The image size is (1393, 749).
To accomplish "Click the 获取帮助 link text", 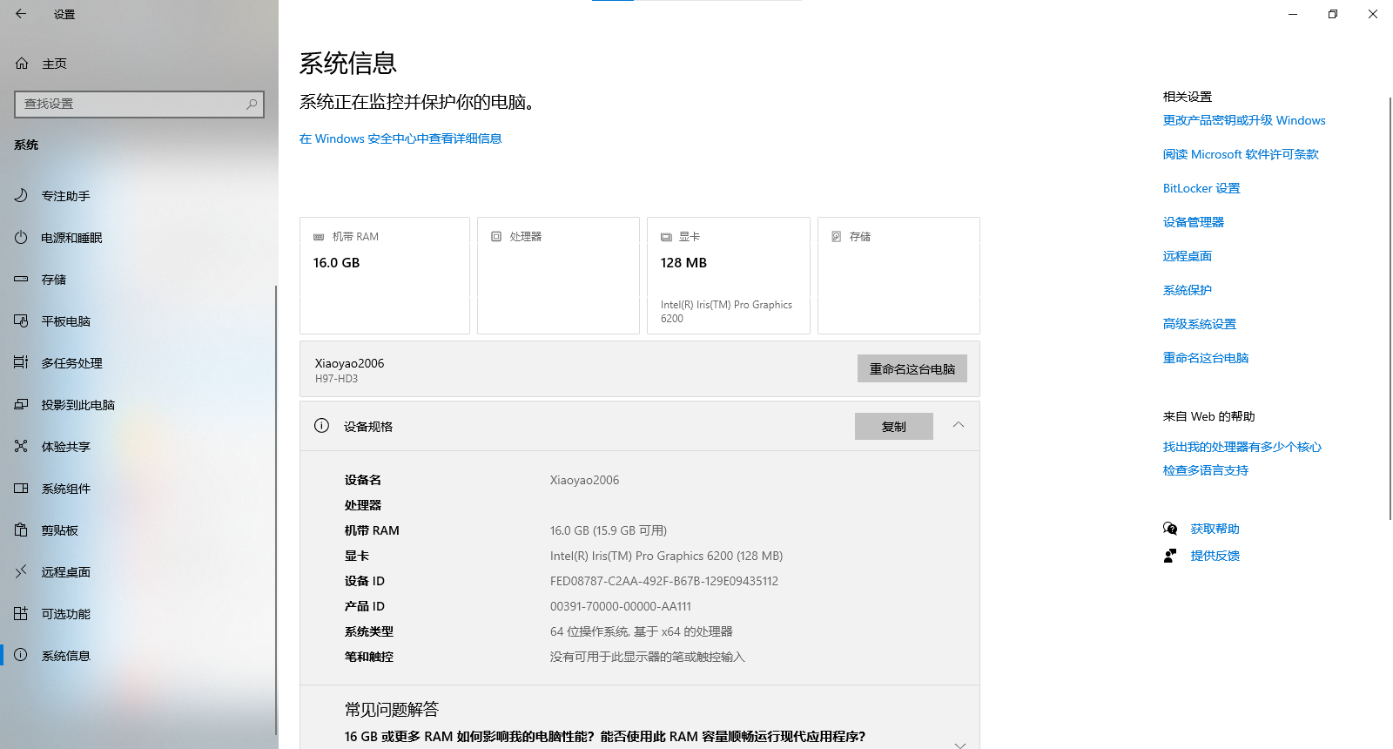I will click(1215, 529).
